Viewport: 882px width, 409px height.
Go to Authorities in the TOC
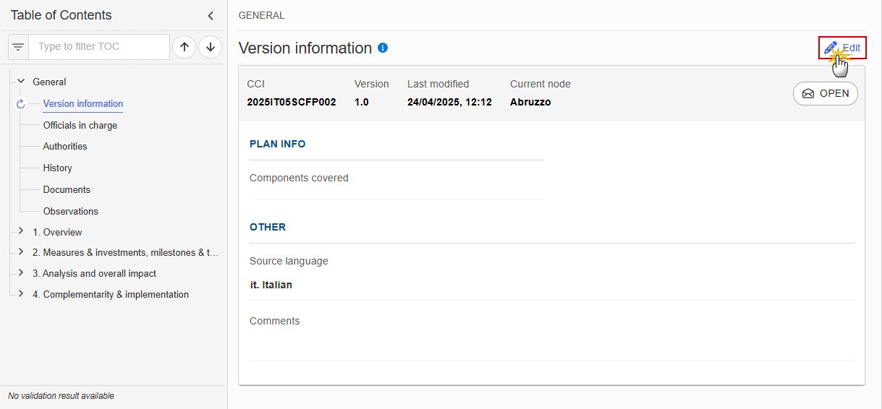click(x=65, y=146)
